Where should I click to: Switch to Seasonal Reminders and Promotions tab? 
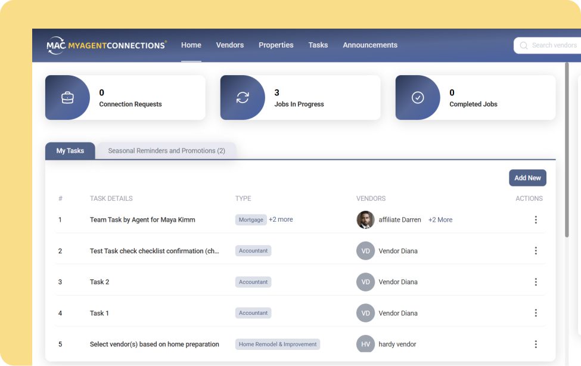pos(166,151)
